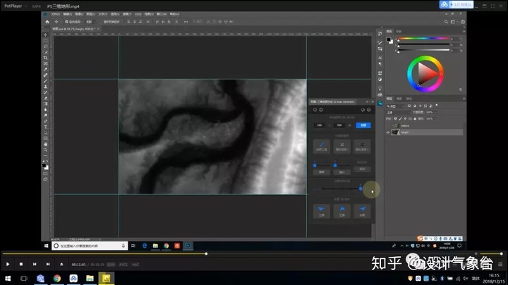Toggle lock transparent pixels icon

tap(395, 119)
